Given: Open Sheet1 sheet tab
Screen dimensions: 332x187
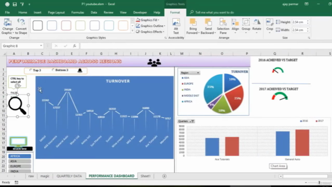Looking at the screenshot, I should click(x=145, y=176).
